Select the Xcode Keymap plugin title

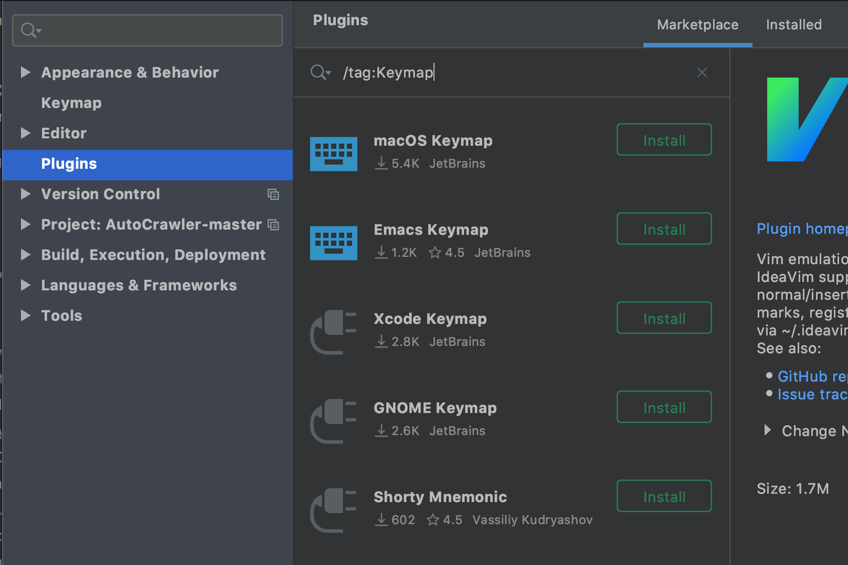point(430,319)
